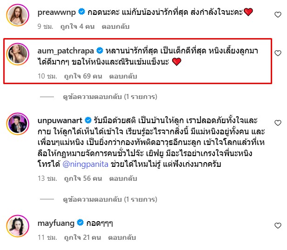Tap heart icon next to mayfuang's comment

[x=278, y=225]
